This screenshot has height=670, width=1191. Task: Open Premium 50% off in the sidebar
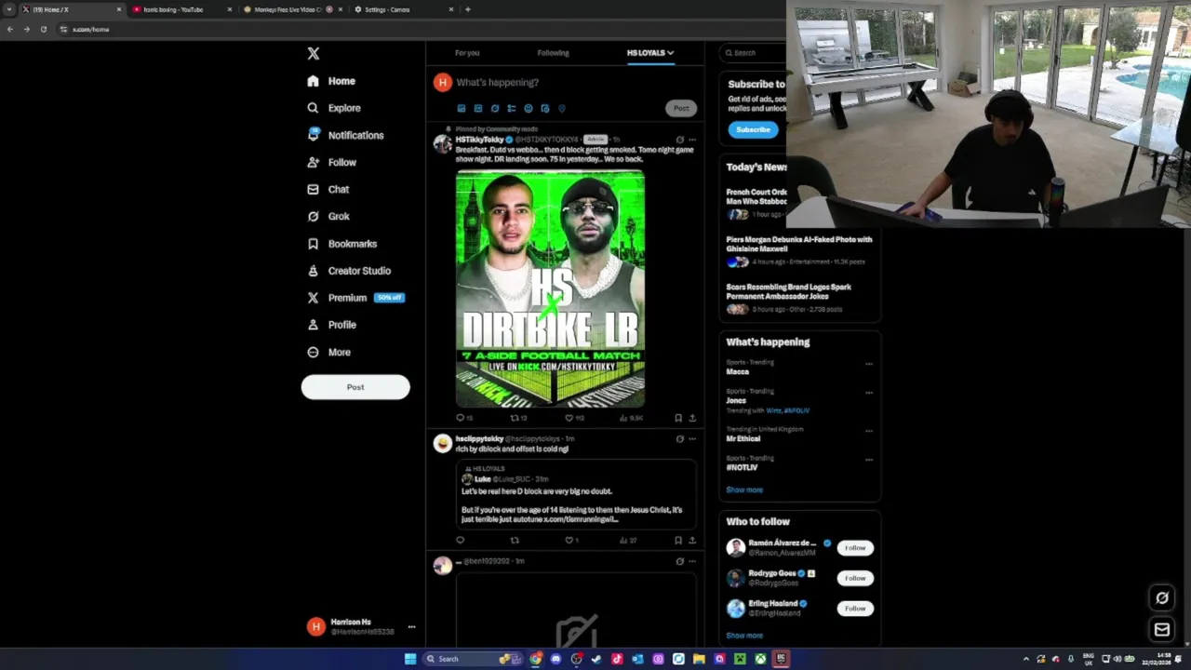(355, 298)
